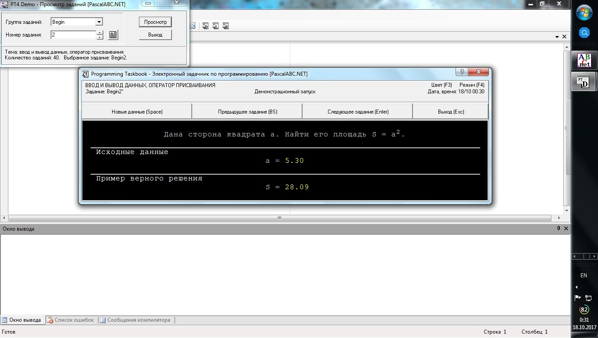Screen dimensions: 598x338
Task: Click the Просмотр button
Action: (x=155, y=22)
